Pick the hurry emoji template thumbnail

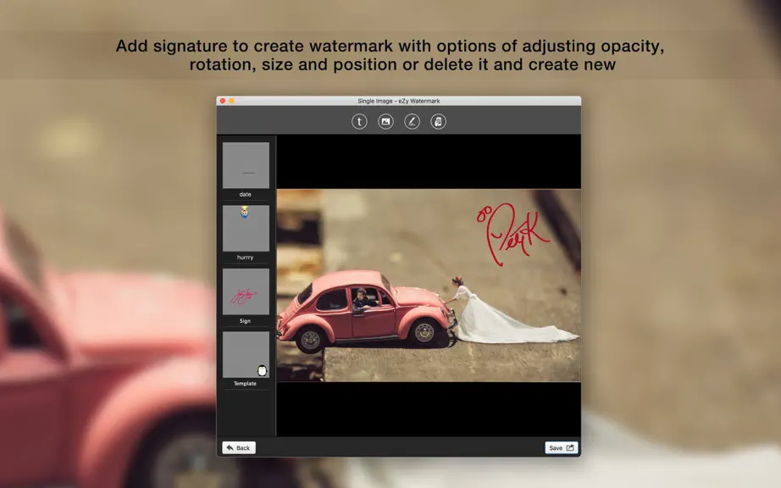tap(246, 228)
